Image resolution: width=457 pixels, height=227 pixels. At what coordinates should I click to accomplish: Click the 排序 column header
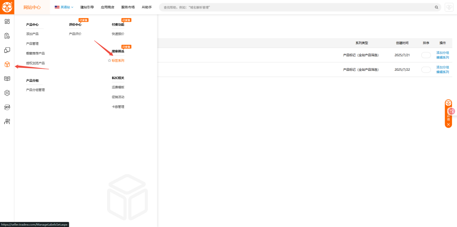426,43
